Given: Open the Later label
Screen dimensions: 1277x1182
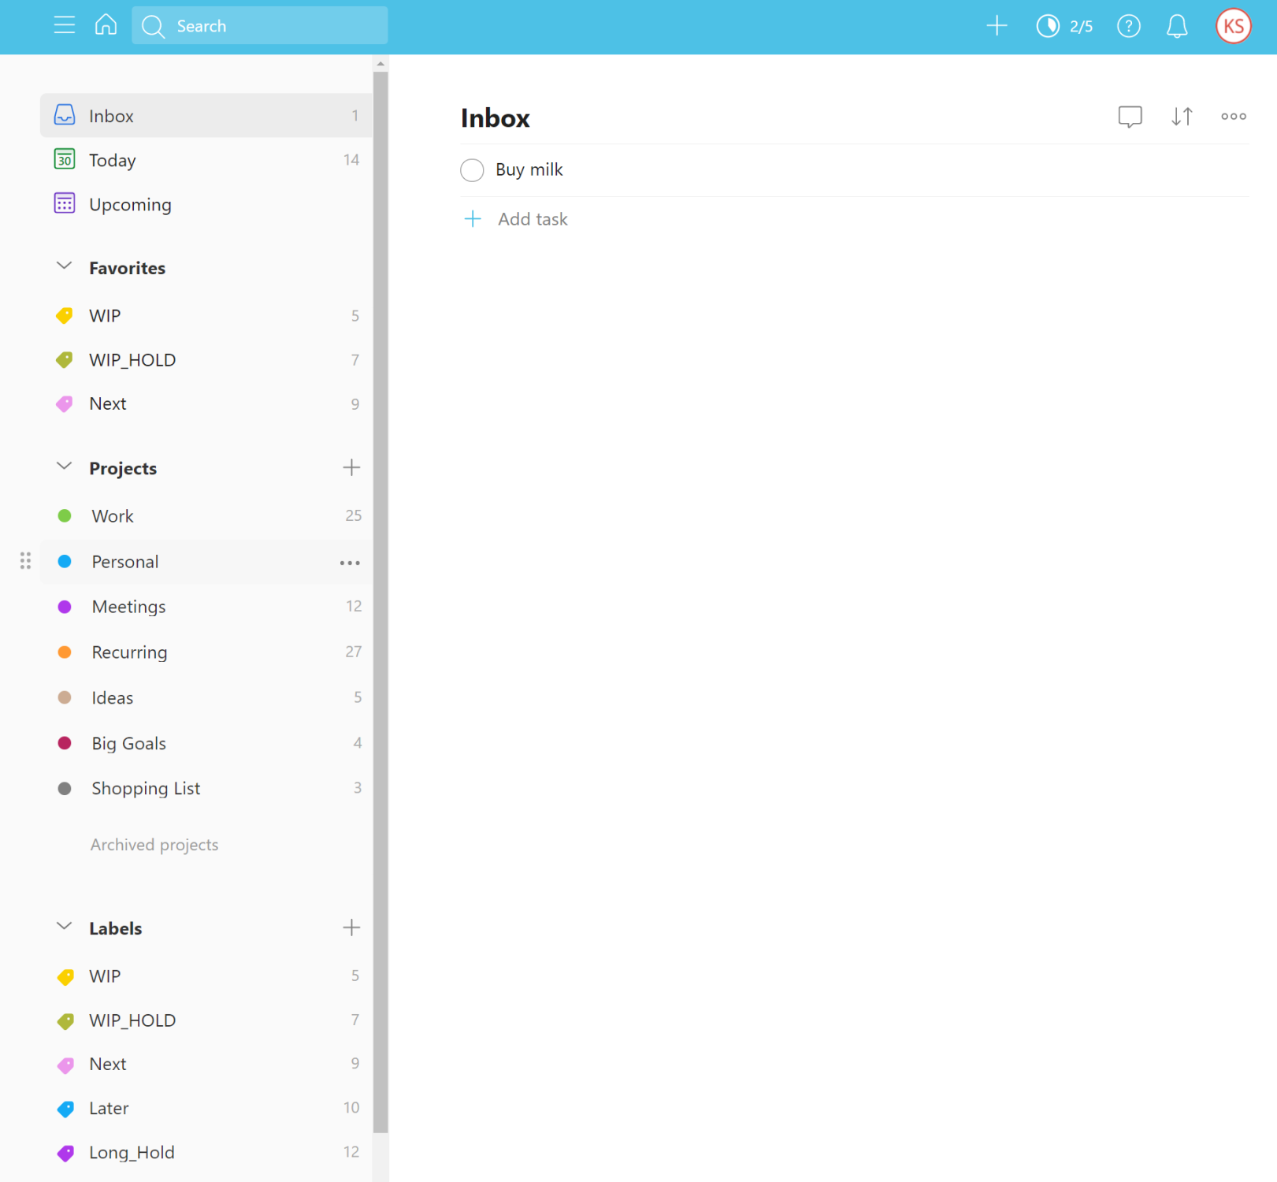Looking at the screenshot, I should [x=206, y=1108].
